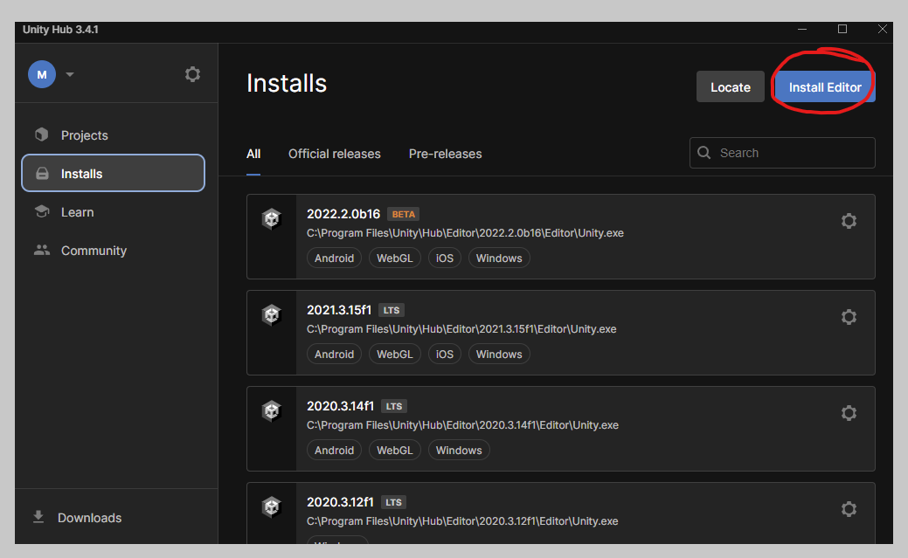Switch to the Pre-releases tab
The width and height of the screenshot is (908, 558).
click(445, 154)
